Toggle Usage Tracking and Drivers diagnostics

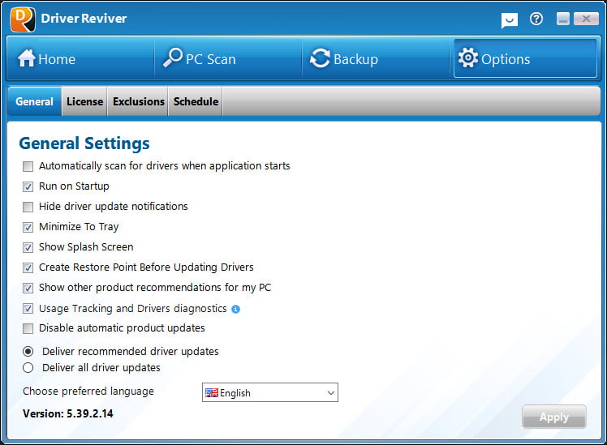click(28, 308)
